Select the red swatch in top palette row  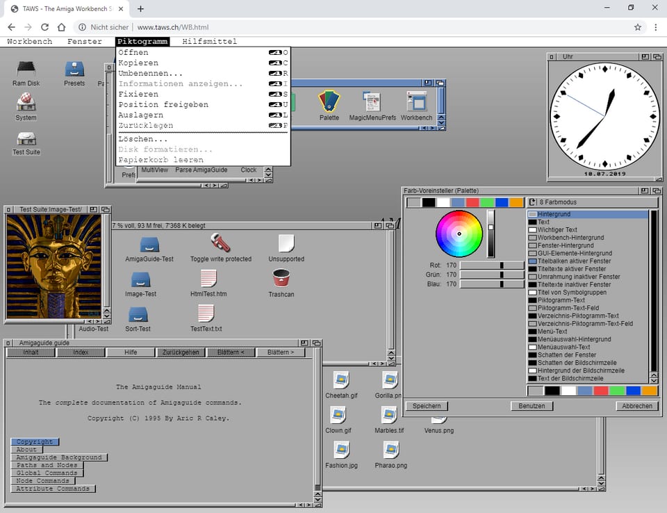tap(472, 202)
